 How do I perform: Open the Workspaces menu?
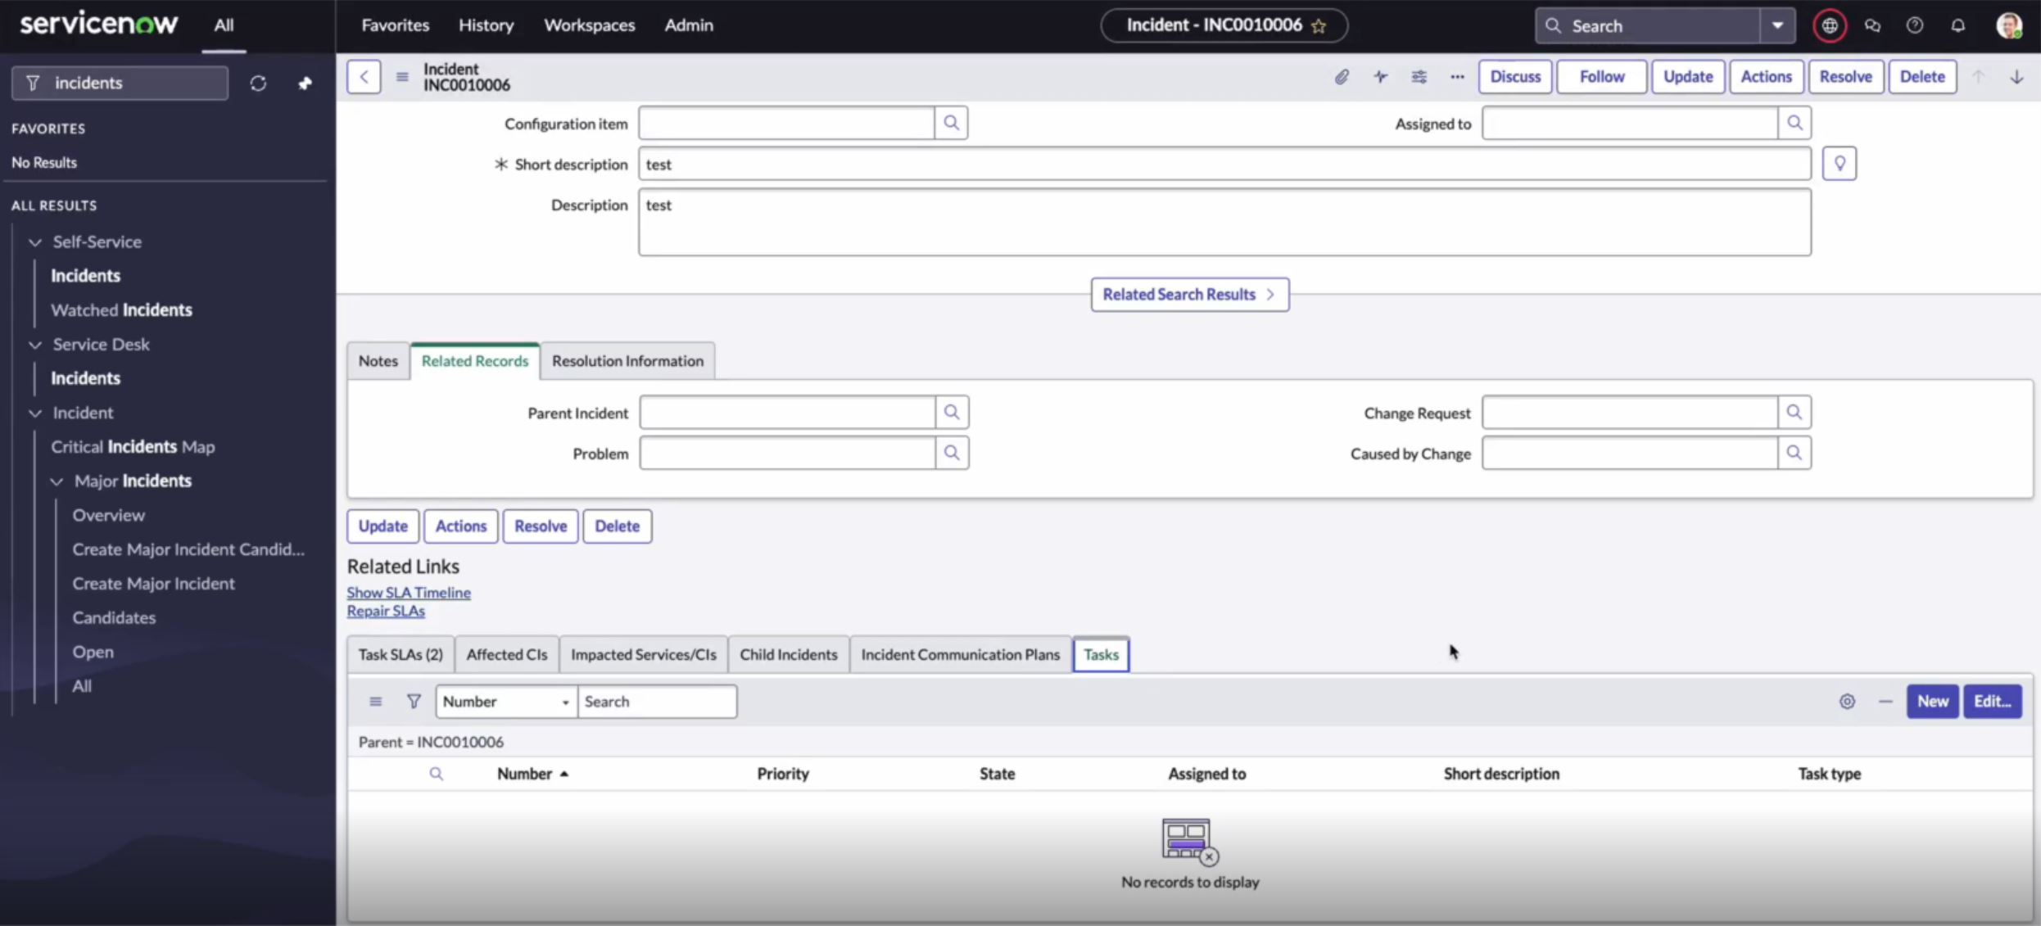tap(590, 25)
